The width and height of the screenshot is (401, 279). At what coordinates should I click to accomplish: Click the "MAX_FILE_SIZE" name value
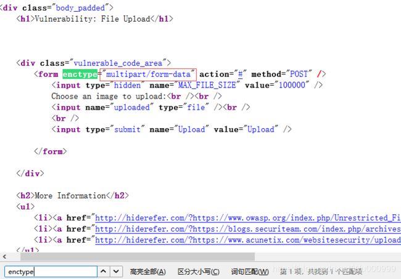tap(207, 85)
